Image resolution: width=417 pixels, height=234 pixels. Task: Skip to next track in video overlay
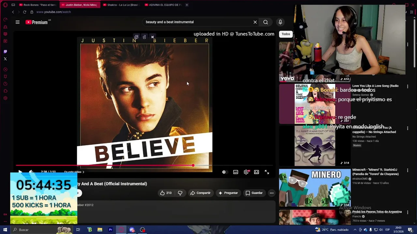152,37
